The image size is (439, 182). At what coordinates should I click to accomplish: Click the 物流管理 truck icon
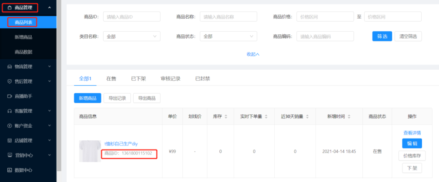(9, 67)
